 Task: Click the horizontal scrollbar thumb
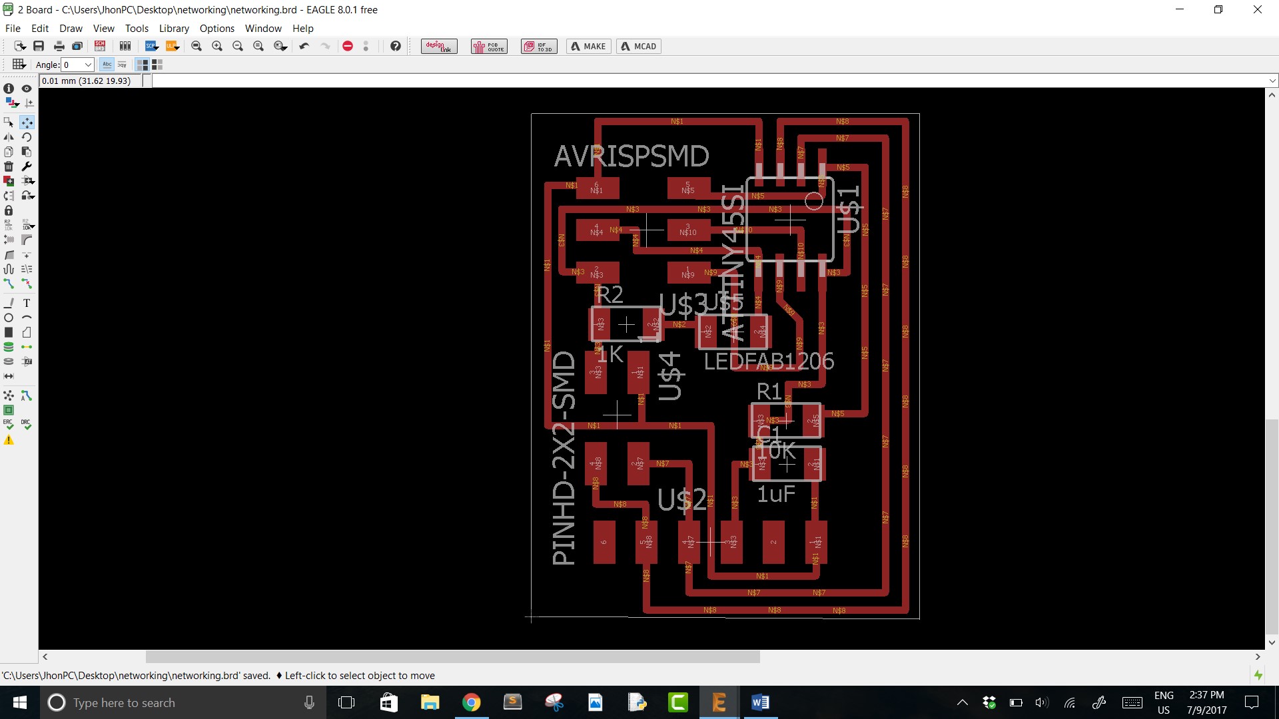pos(453,656)
